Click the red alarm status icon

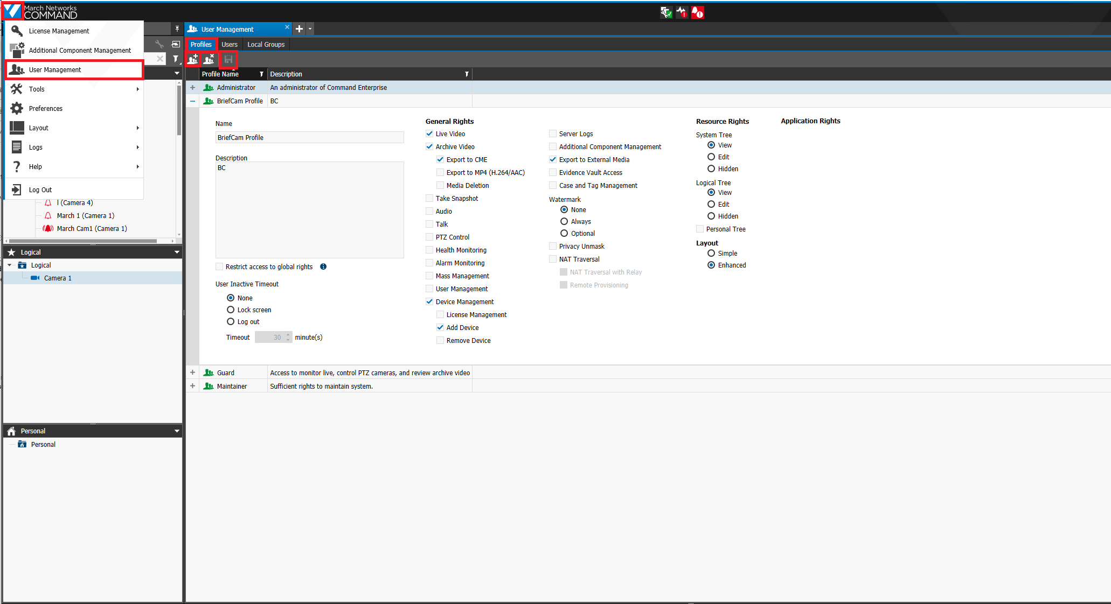coord(697,12)
